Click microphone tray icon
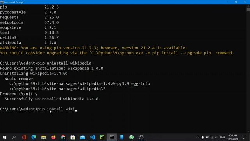The image size is (250, 141). click(x=202, y=137)
